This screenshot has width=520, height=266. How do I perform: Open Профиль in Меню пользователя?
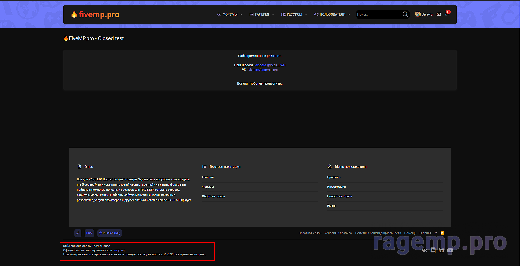334,177
